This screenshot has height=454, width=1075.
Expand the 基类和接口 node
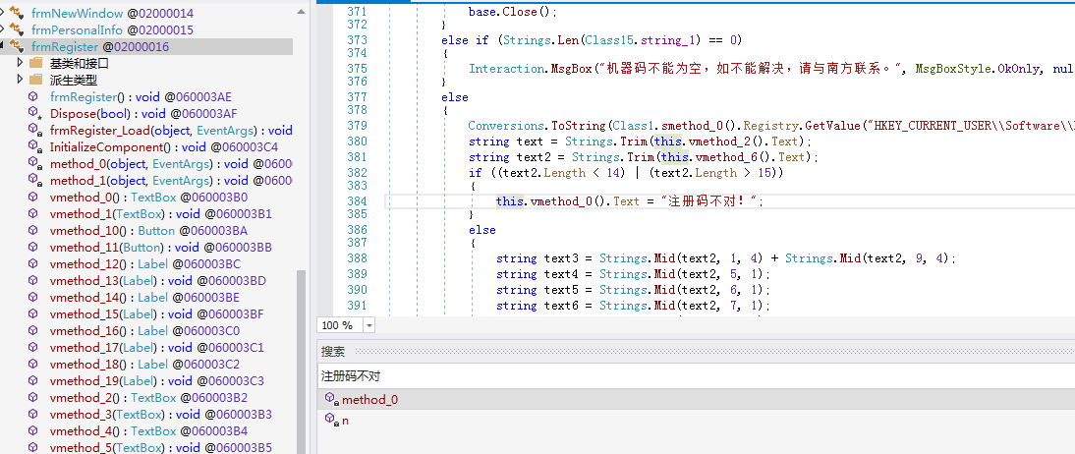click(21, 63)
